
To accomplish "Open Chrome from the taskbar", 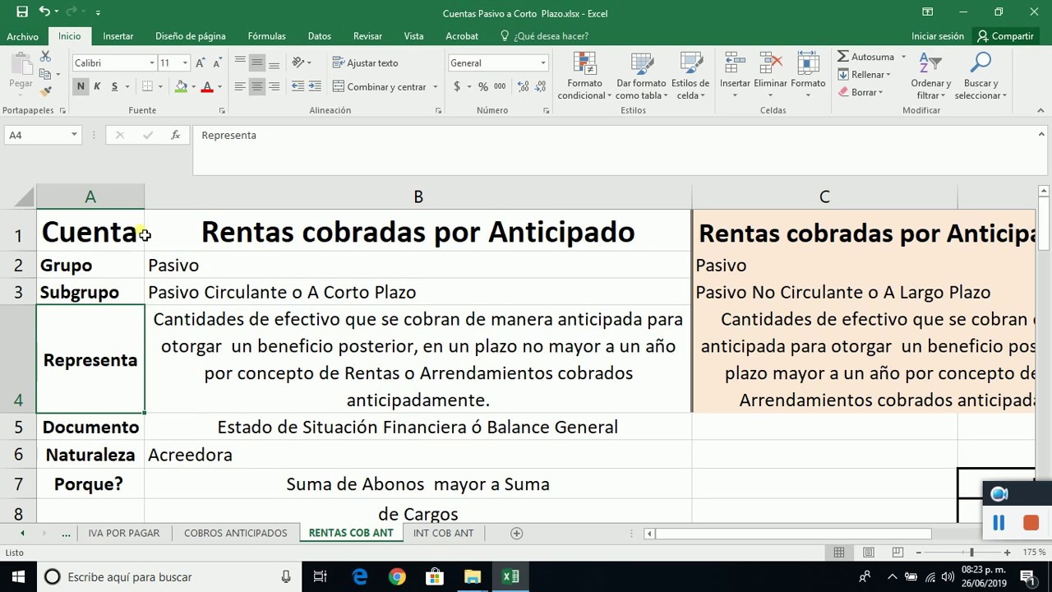I will 397,577.
